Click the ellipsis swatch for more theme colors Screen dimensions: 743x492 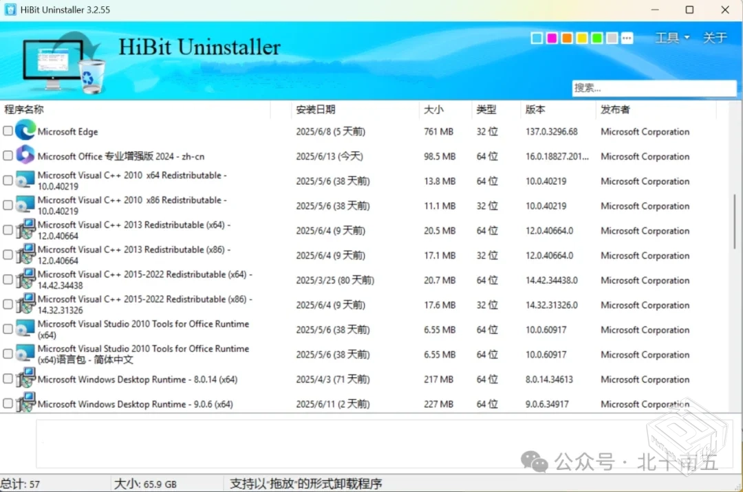(x=626, y=38)
